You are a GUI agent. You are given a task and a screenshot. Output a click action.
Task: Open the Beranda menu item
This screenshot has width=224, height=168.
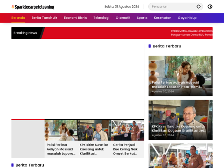pyautogui.click(x=18, y=18)
